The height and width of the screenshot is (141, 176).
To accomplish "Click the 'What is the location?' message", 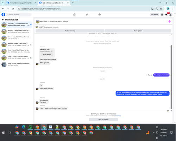I will coord(46,88).
